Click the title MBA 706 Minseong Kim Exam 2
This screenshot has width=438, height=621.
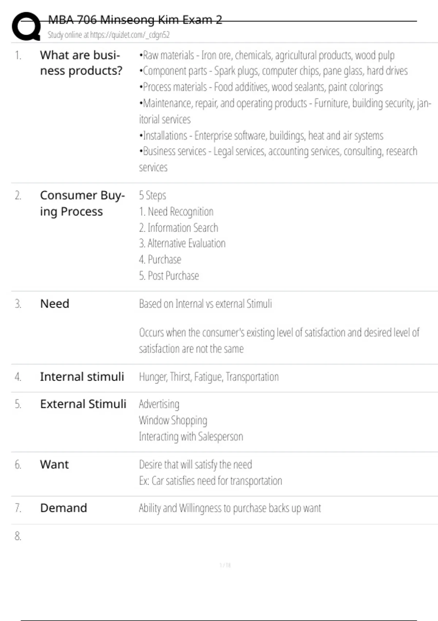(135, 20)
